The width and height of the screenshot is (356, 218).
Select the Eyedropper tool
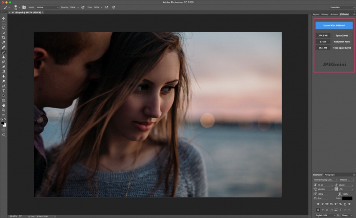click(x=3, y=43)
